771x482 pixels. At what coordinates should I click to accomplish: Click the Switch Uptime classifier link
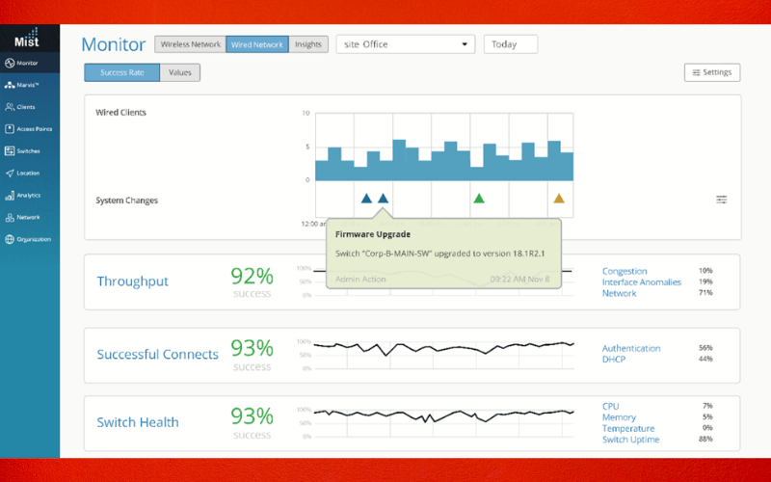tap(631, 440)
